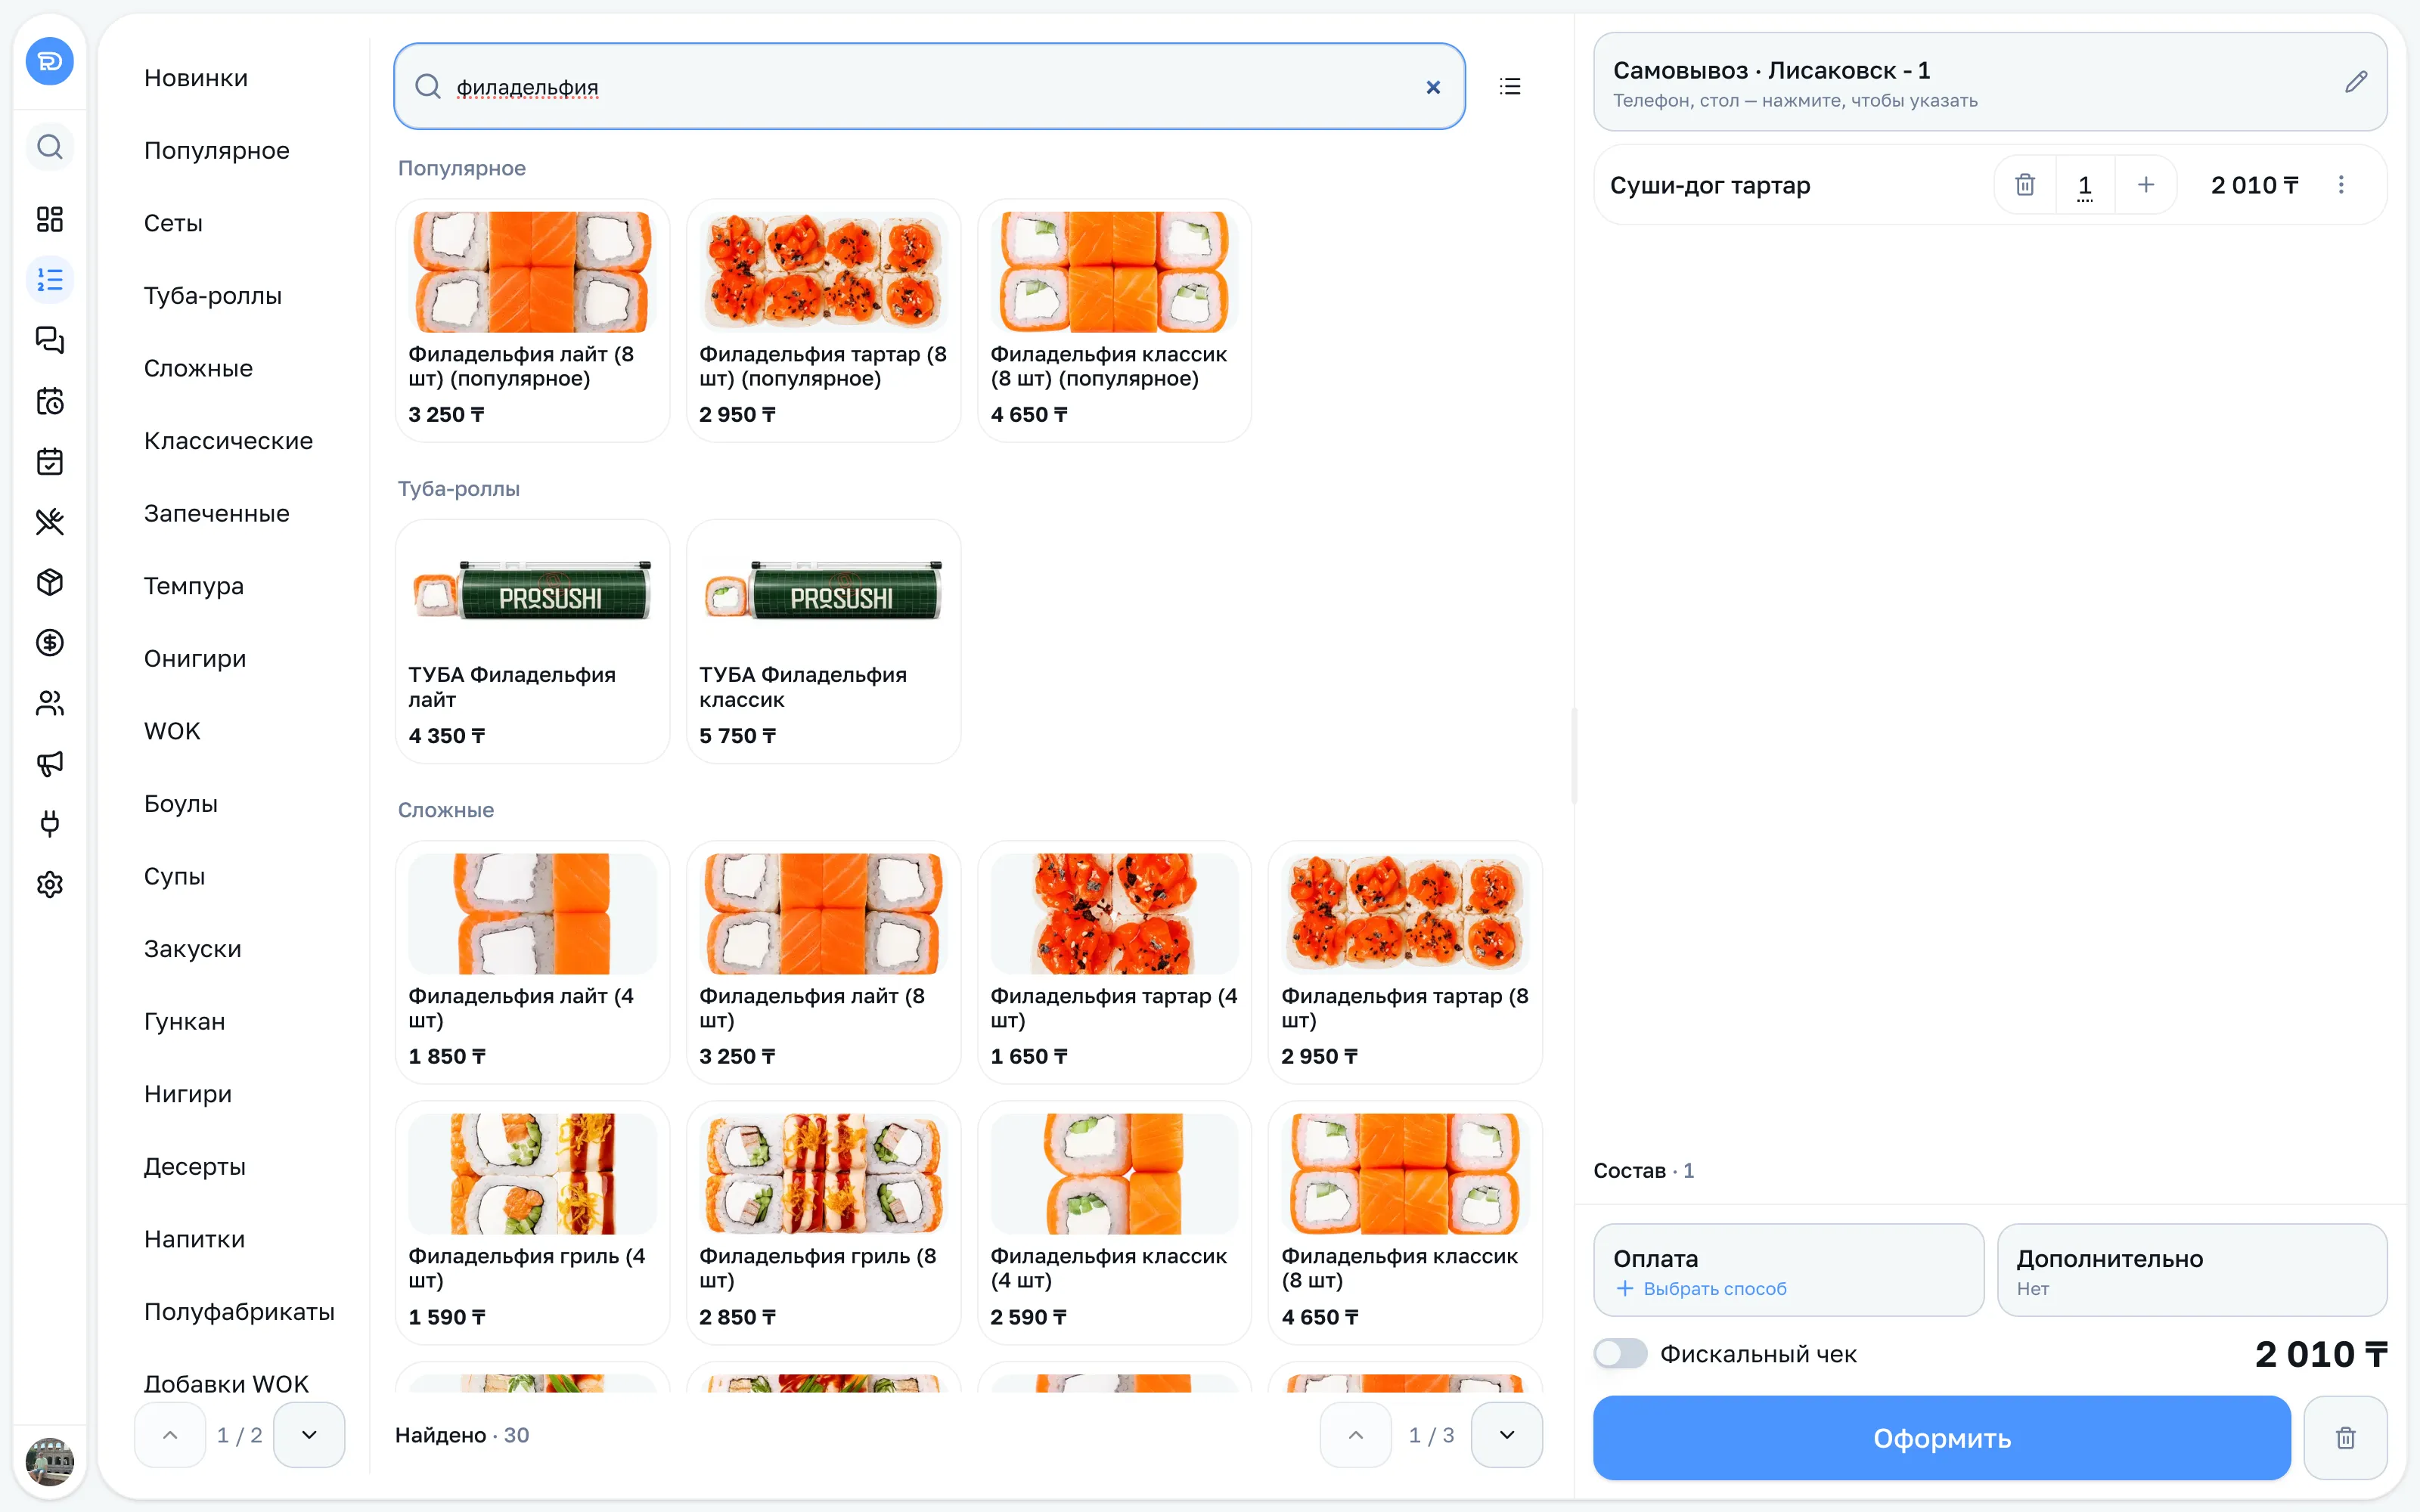Image resolution: width=2420 pixels, height=1512 pixels.
Task: Toggle the Фискальный чек switch
Action: (x=1620, y=1353)
